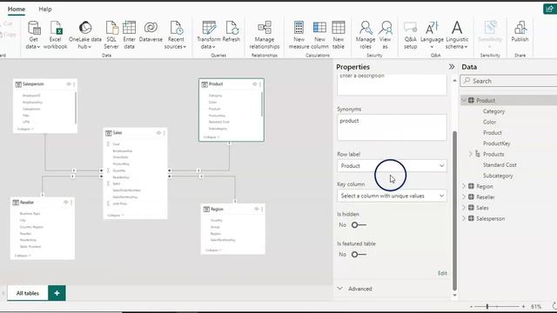The image size is (557, 313).
Task: Open the Dataverse connector
Action: pos(151,32)
